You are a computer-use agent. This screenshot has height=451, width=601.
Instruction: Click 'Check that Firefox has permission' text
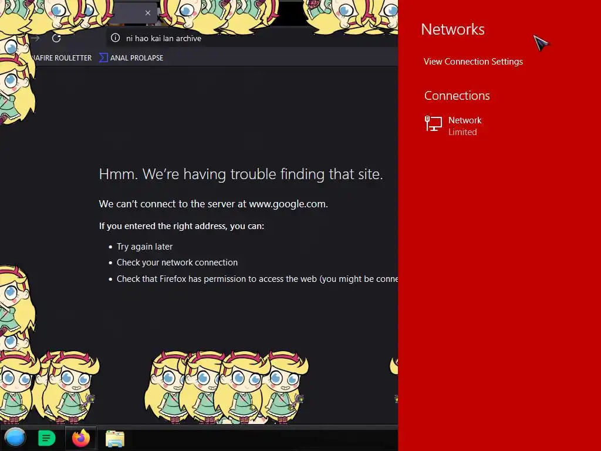[x=257, y=279]
